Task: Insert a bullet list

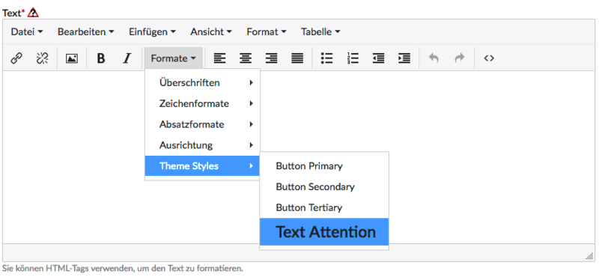Action: point(326,58)
